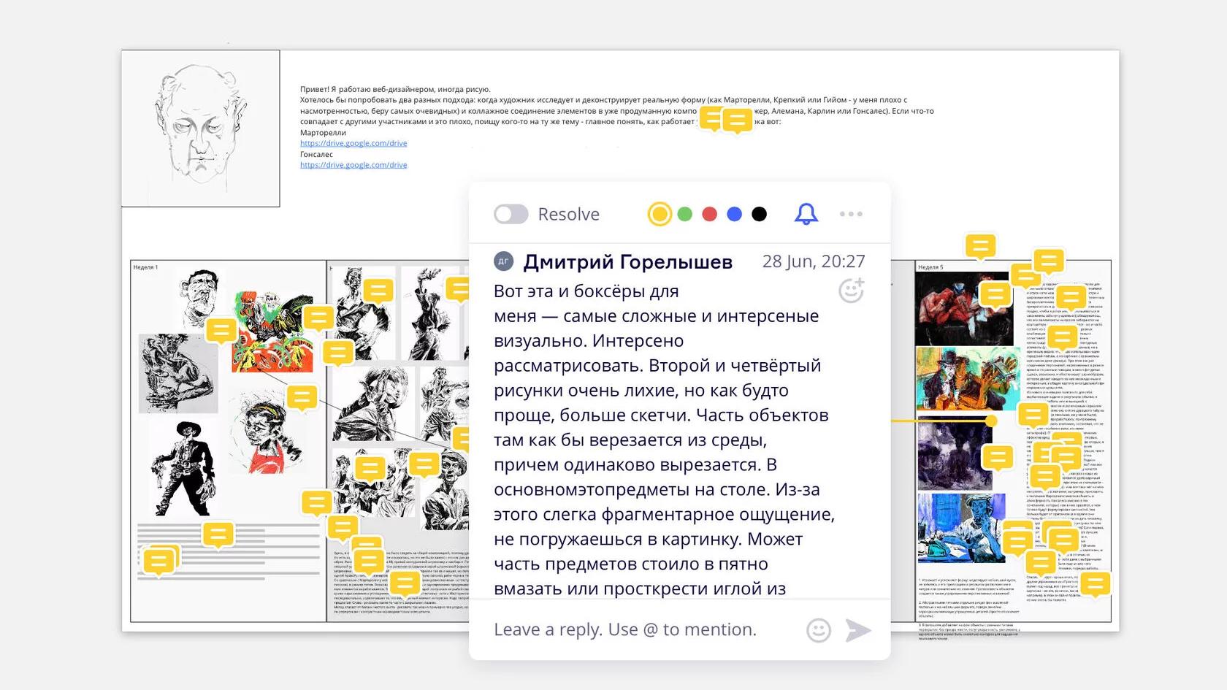Image resolution: width=1227 pixels, height=690 pixels.
Task: Enable the Resolve toggle on the comment
Action: [511, 214]
